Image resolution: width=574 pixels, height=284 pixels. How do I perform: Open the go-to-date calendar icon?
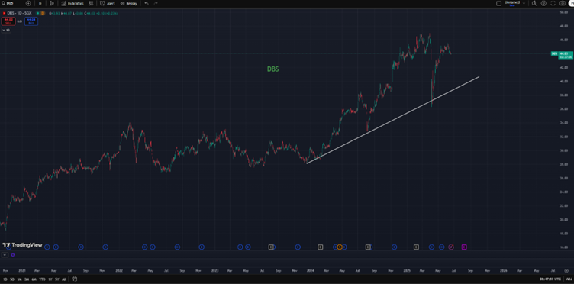pos(74,279)
